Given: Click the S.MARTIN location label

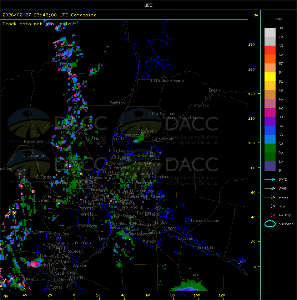Looking at the screenshot, I should pos(135,207).
